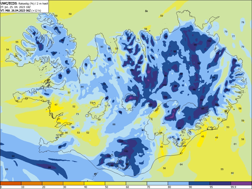The height and width of the screenshot is (189, 252).
Task: Click the '70' legend tick label
Action: 148,187
